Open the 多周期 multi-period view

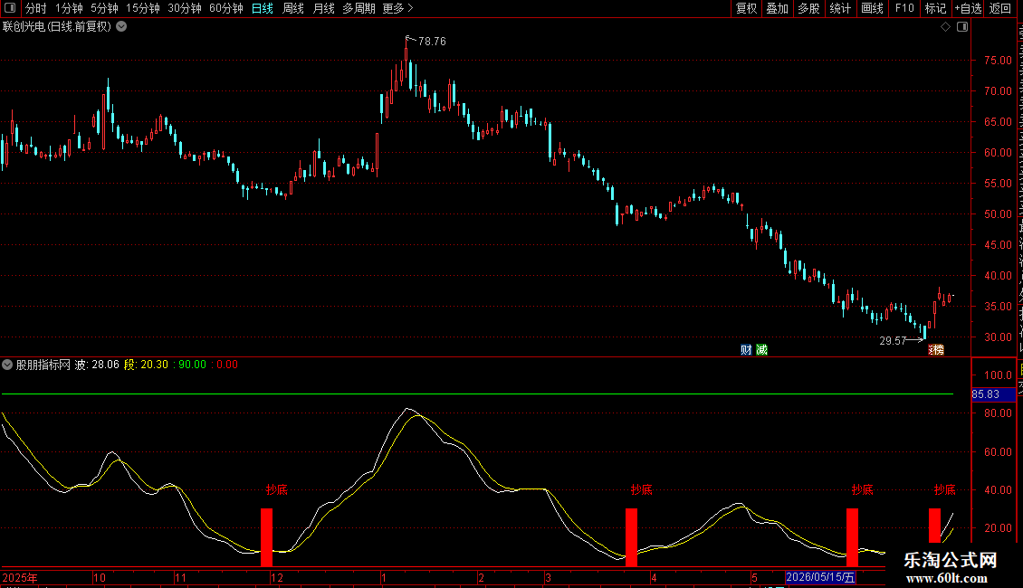[359, 8]
